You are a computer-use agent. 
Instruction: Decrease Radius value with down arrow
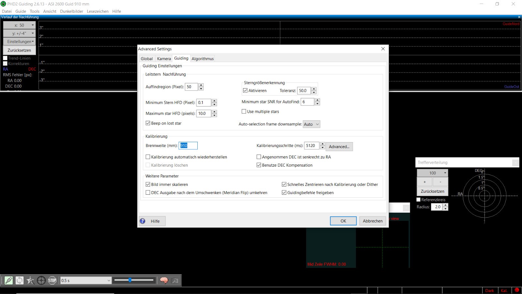point(446,209)
